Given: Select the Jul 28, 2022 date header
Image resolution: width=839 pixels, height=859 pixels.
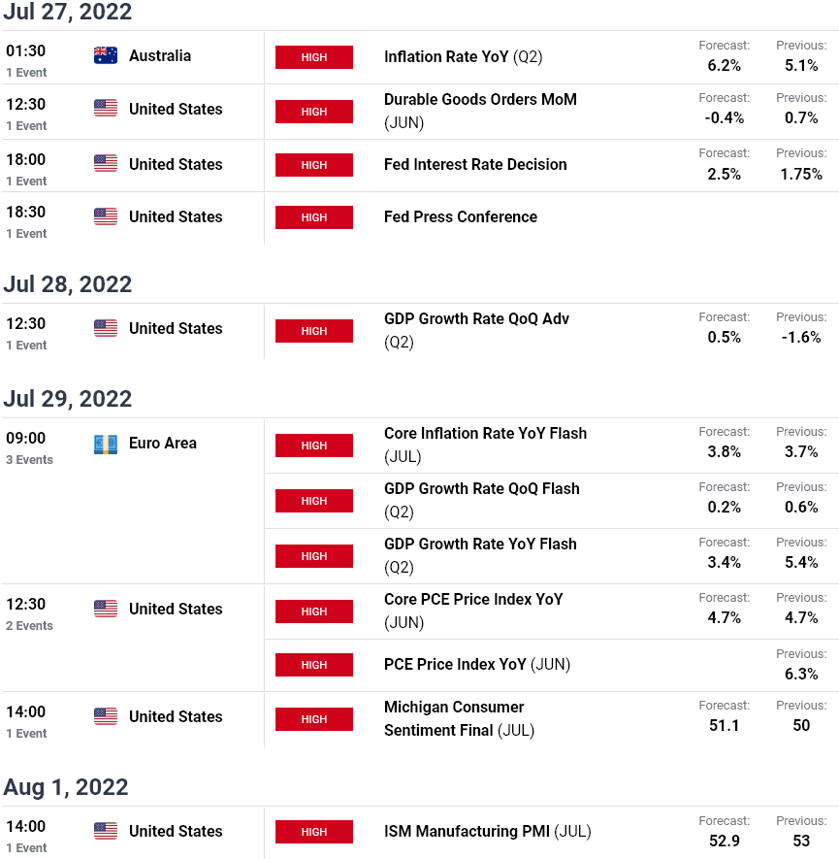Looking at the screenshot, I should pyautogui.click(x=67, y=284).
